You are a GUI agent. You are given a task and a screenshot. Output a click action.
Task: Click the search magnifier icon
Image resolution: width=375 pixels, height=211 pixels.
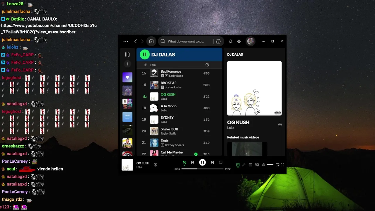163,41
